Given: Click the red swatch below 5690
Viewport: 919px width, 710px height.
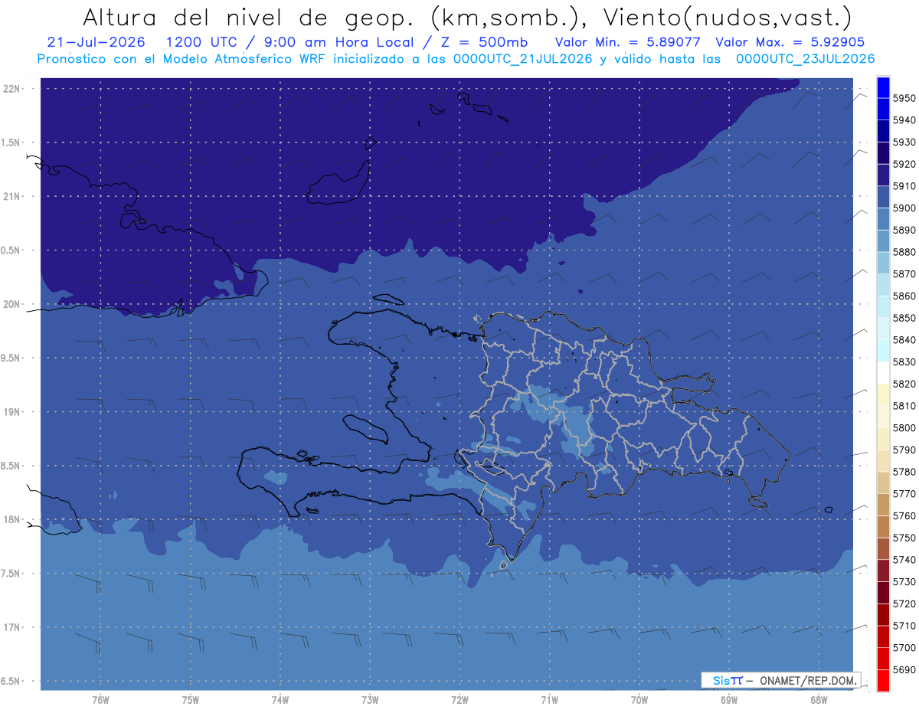Looking at the screenshot, I should [x=882, y=680].
